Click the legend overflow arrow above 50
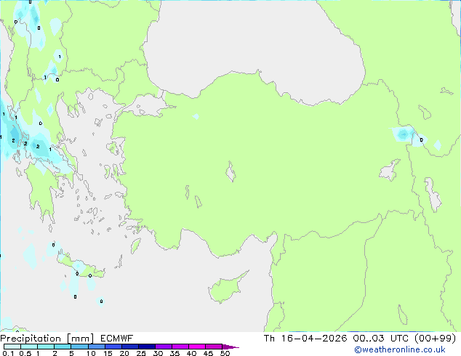Image resolution: width=461 pixels, height=356 pixels. [230, 347]
